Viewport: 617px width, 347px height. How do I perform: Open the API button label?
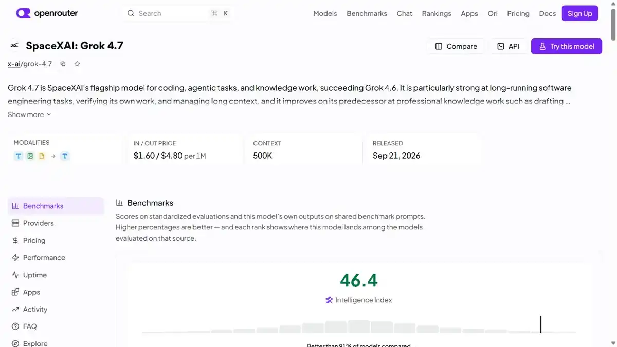click(514, 46)
